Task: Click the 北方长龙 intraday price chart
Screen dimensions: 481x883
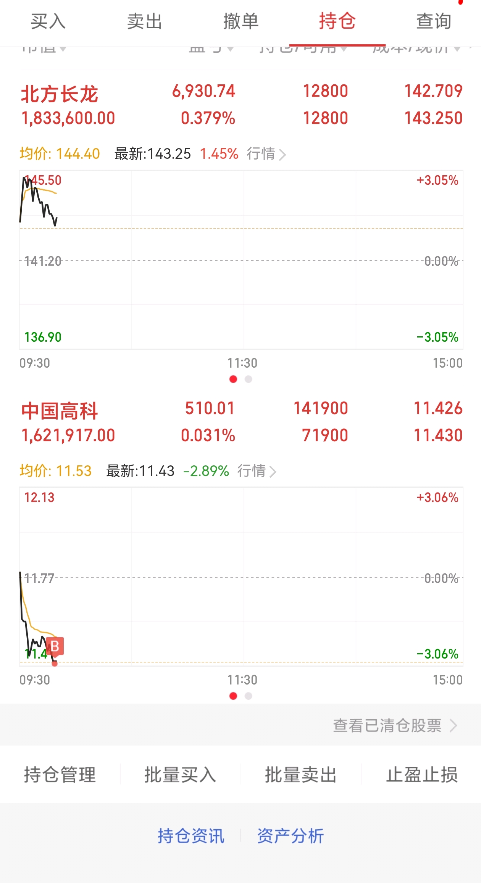Action: pos(241,260)
